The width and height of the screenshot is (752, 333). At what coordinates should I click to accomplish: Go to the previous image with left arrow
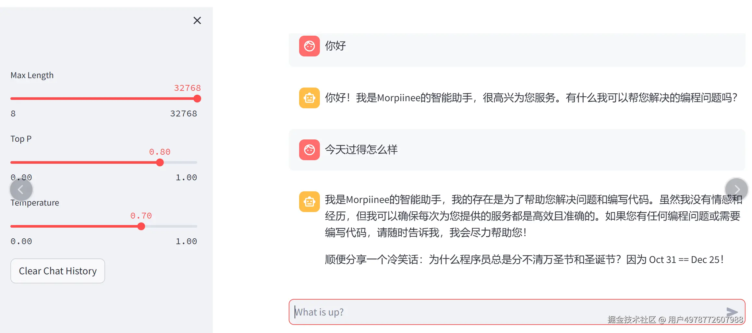tap(21, 189)
